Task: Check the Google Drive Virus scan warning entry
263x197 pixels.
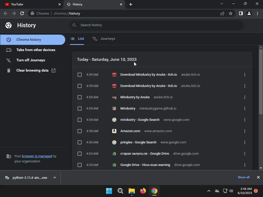Action: (80, 165)
